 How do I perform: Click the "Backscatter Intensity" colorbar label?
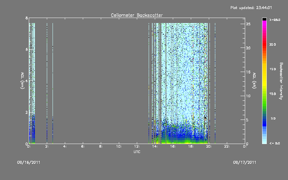281,81
